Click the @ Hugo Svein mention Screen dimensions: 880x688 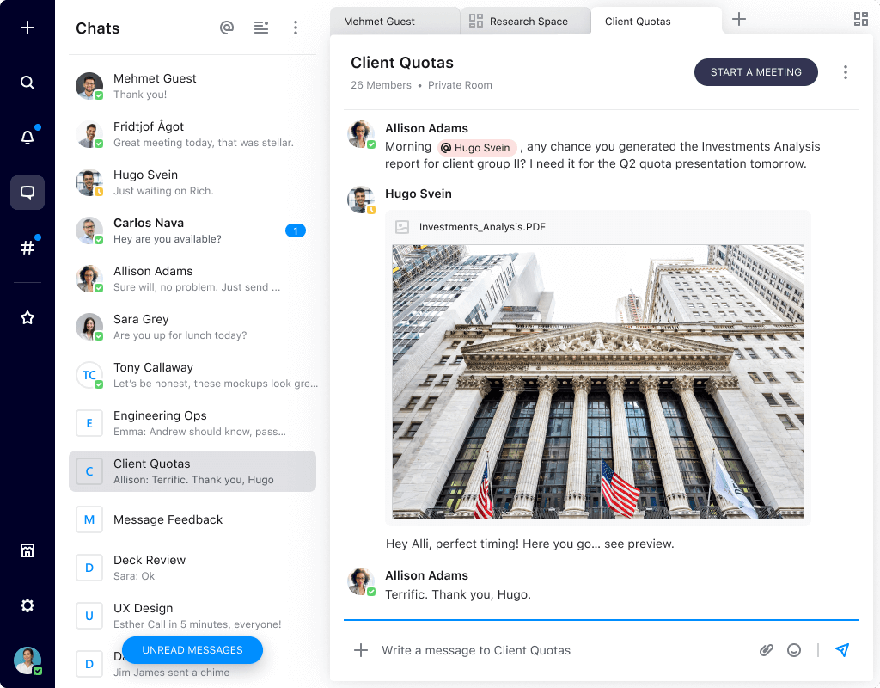click(477, 148)
